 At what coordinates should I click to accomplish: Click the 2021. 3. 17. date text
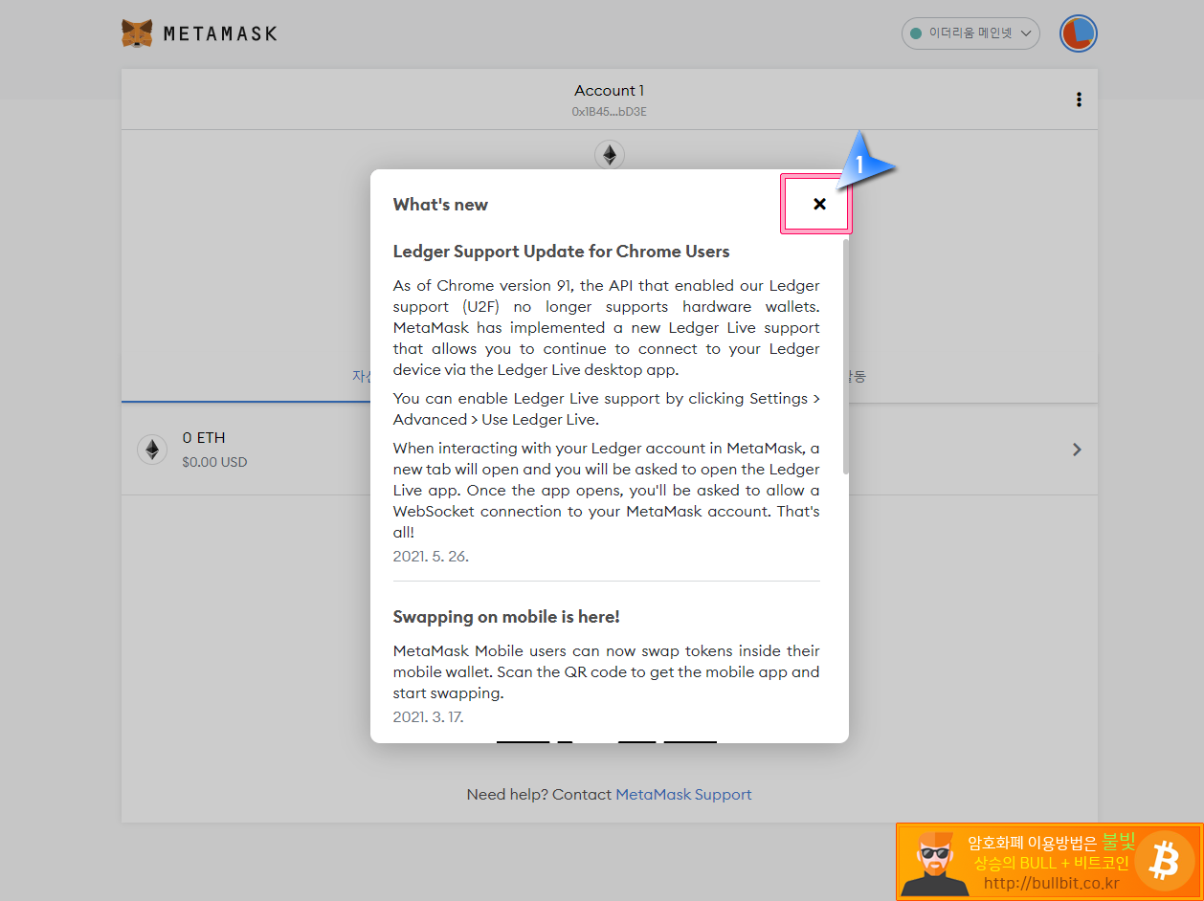coord(428,716)
